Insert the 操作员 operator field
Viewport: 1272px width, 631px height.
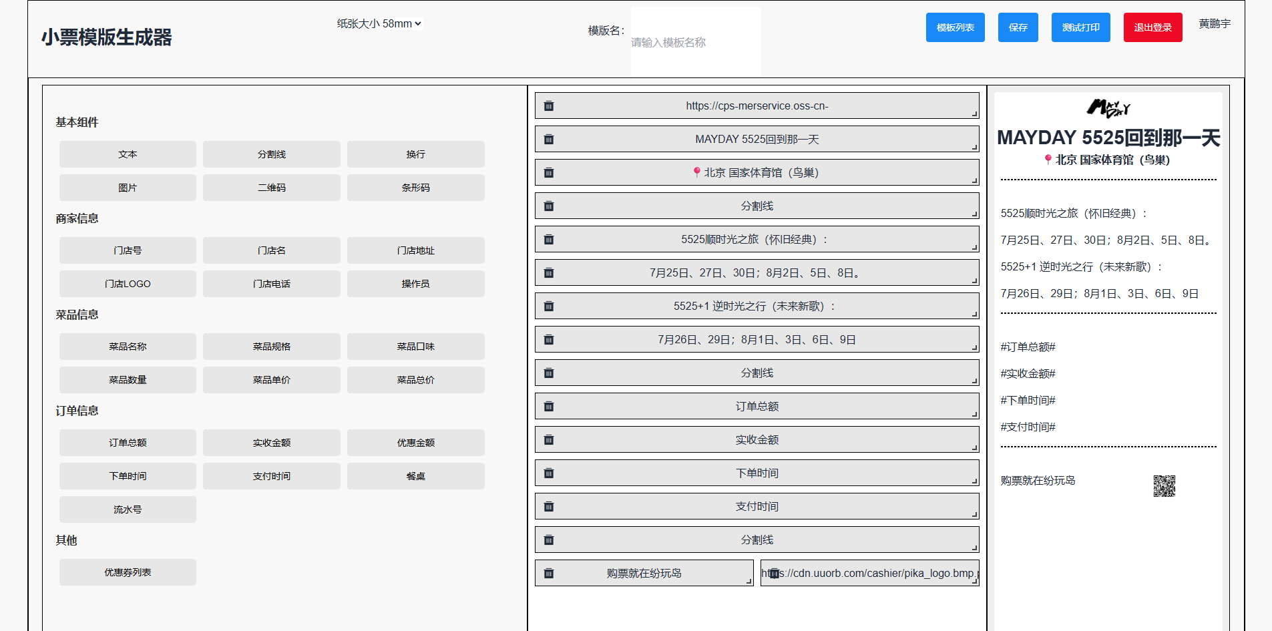click(x=416, y=284)
